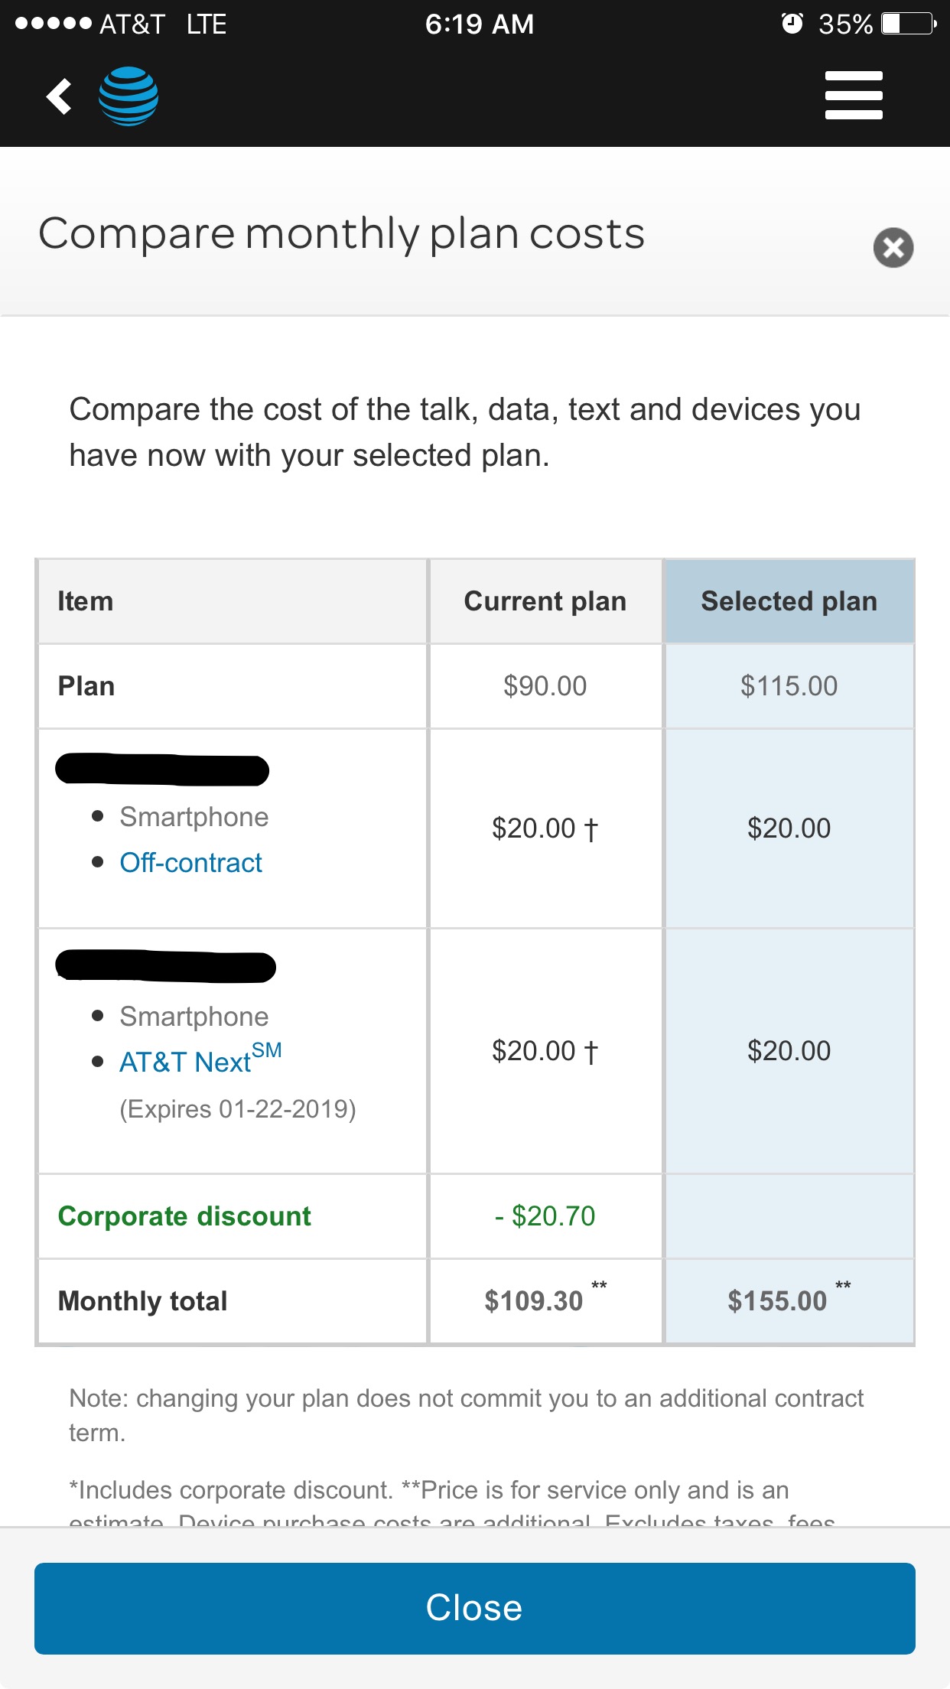Screen dimensions: 950x1689
Task: Tap the signal strength dots
Action: [54, 24]
